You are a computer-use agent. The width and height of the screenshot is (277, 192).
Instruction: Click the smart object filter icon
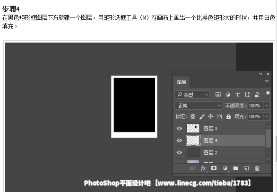pos(257,95)
